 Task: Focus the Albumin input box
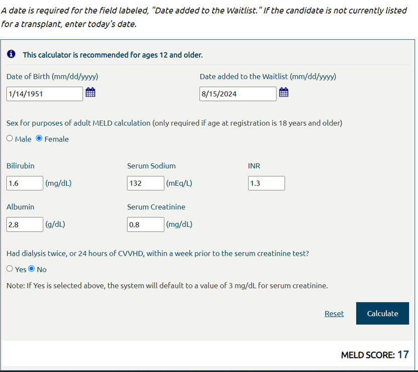(25, 225)
